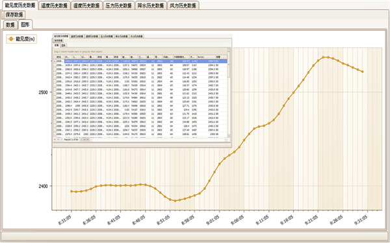Open the 温度历史数据 tab
This screenshot has width=390, height=243.
click(54, 5)
